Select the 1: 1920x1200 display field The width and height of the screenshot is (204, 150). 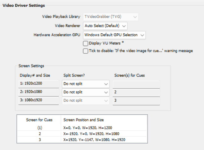39,84
